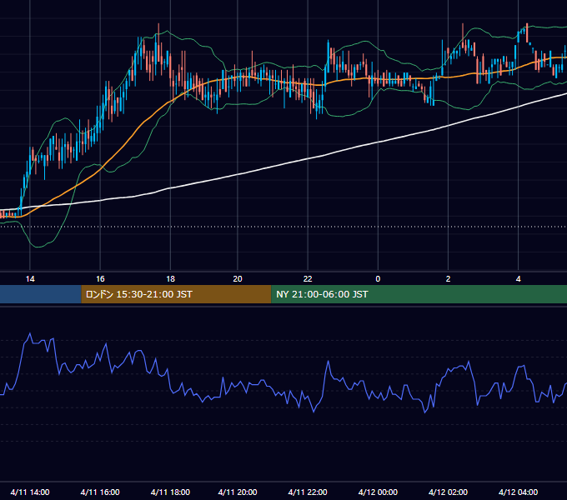Click the 4/11 16:00 date label
Screen dimensions: 567x500
(100, 492)
